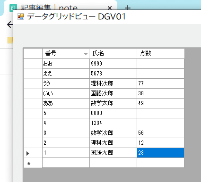
Task: Select the score cell 38
Action: [x=160, y=93]
